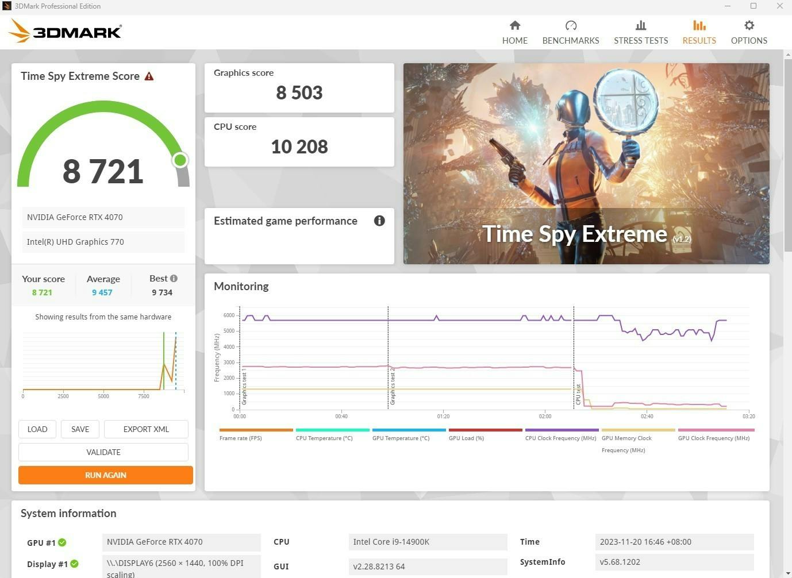The width and height of the screenshot is (792, 578).
Task: Go to Stress Tests section
Action: tap(640, 32)
